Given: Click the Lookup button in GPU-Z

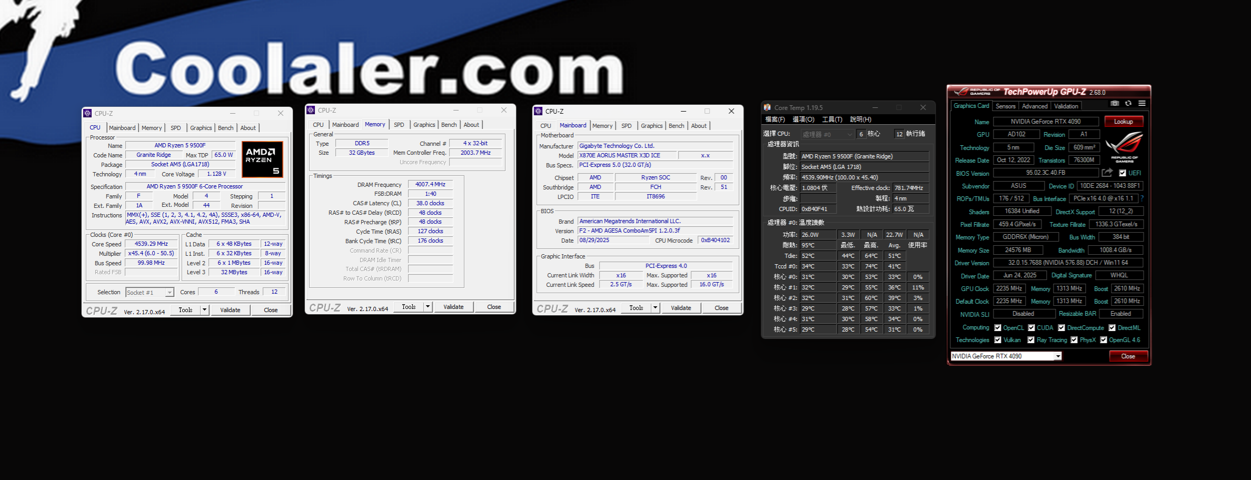Looking at the screenshot, I should [1123, 122].
